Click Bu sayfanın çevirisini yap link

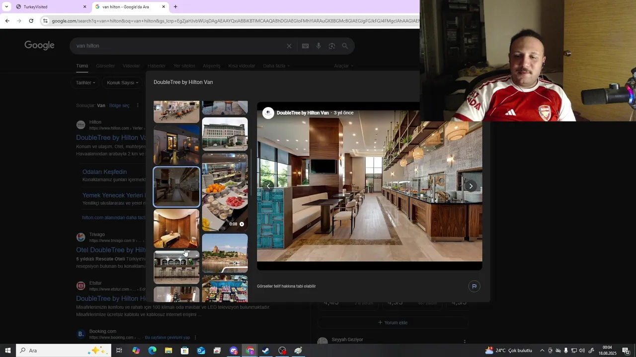[x=167, y=338]
